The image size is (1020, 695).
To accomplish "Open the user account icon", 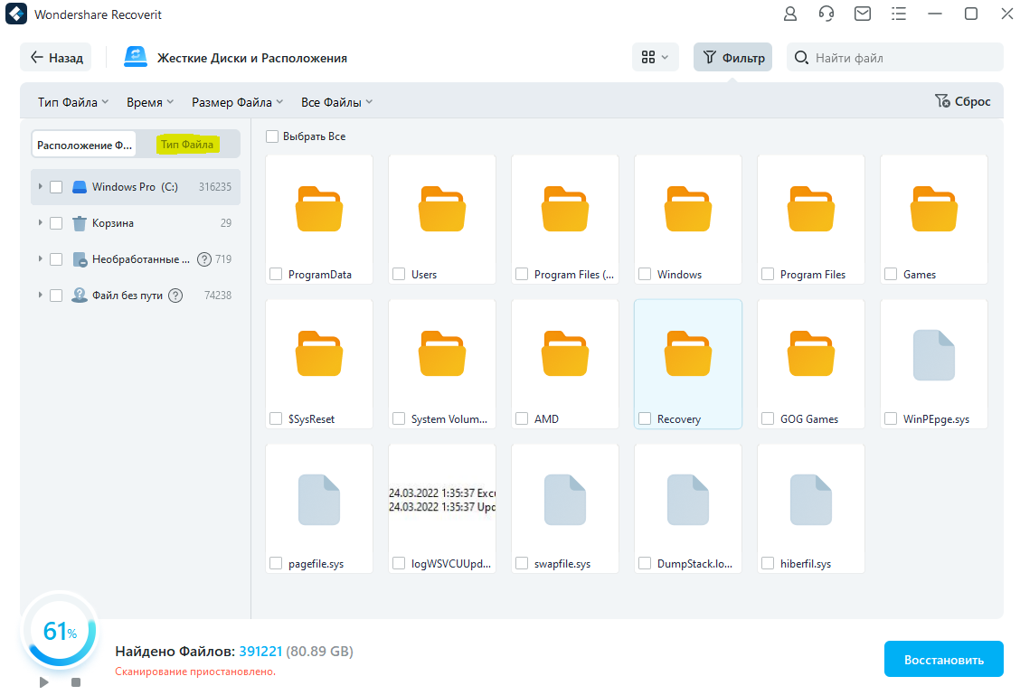I will click(790, 14).
